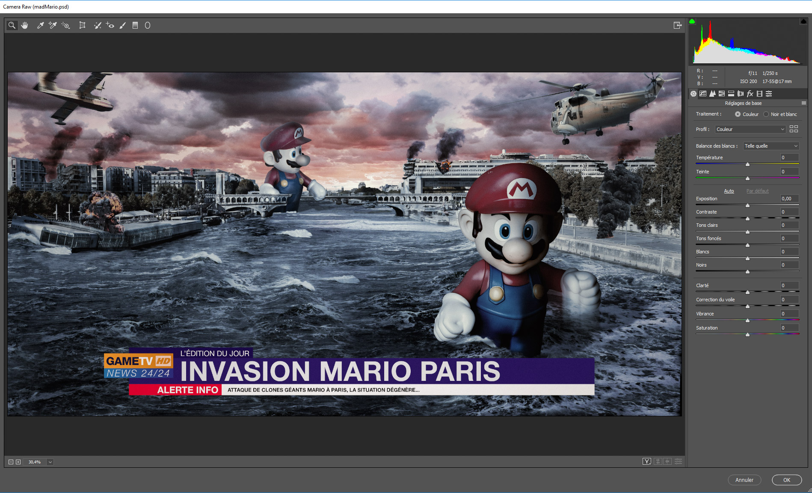The width and height of the screenshot is (812, 493).
Task: Click the Par défaut link
Action: tap(758, 191)
